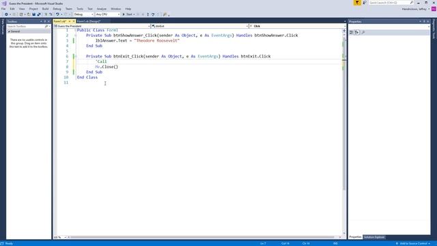
Task: Open the Toolbox window position dropdown
Action: tap(41, 21)
